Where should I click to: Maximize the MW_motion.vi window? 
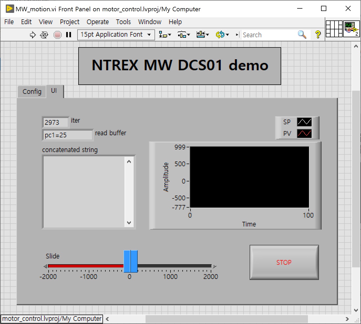coord(324,9)
